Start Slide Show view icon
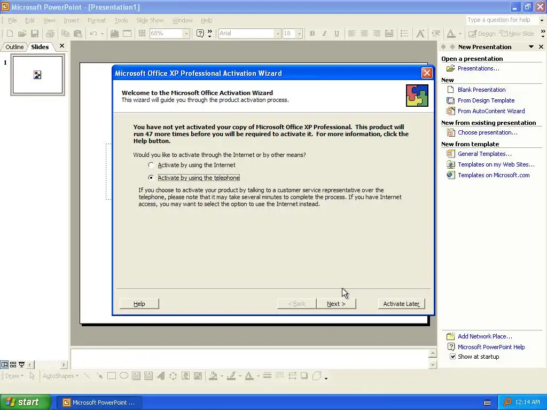This screenshot has height=410, width=547. coord(21,365)
